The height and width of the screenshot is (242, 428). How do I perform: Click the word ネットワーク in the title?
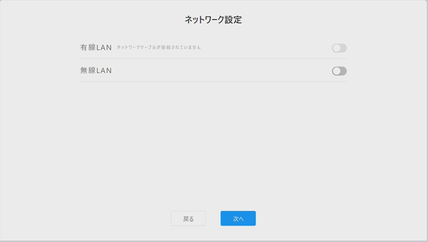(x=205, y=20)
